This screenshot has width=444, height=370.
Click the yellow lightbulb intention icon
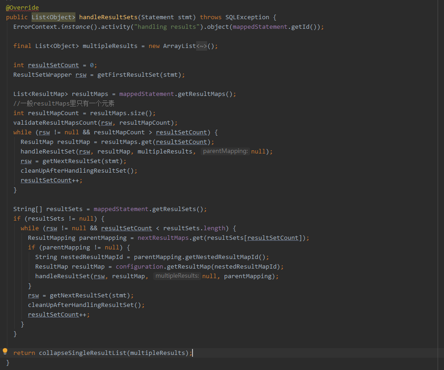tap(5, 351)
